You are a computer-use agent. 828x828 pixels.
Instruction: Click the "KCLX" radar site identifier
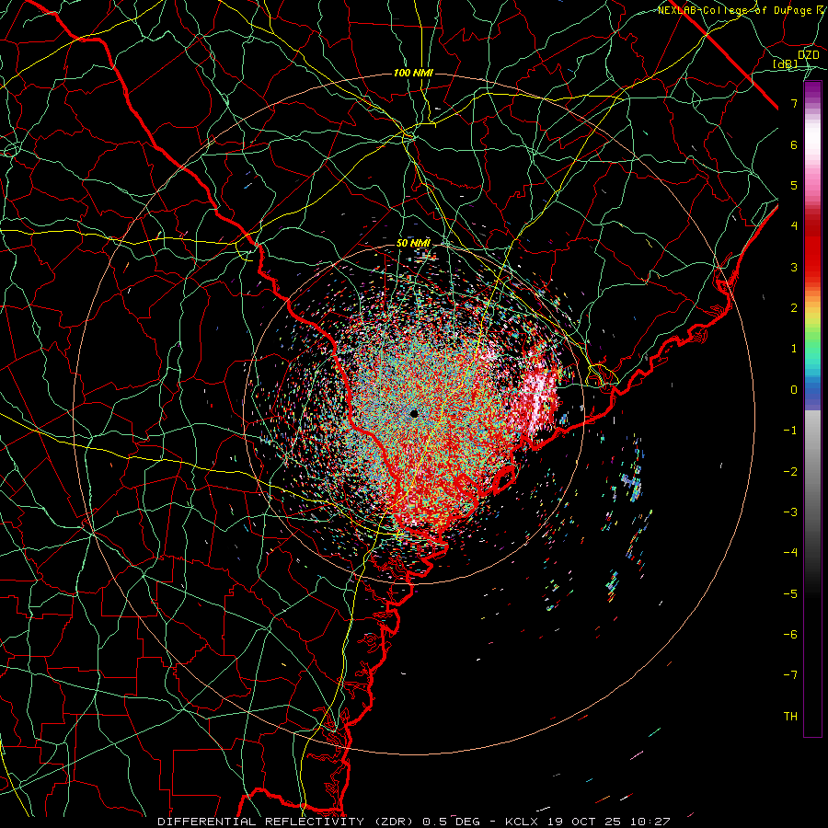tap(523, 822)
